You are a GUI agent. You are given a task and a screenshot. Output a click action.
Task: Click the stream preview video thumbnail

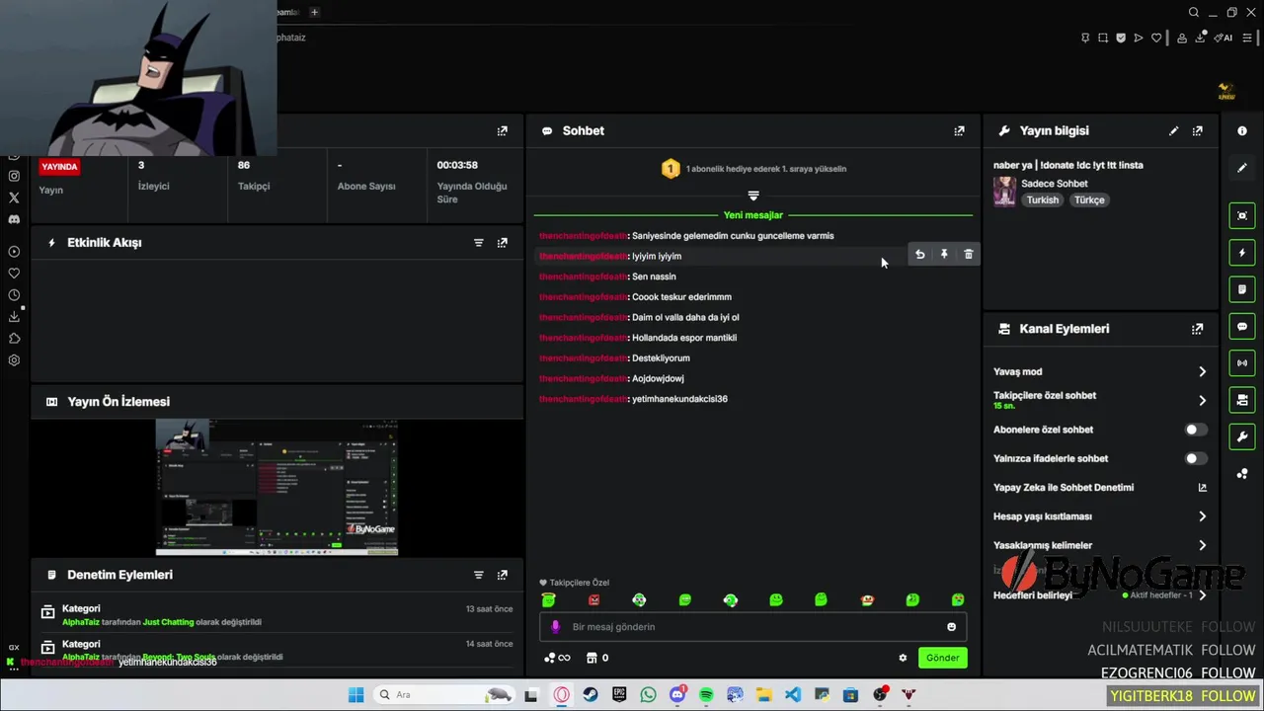pos(276,488)
